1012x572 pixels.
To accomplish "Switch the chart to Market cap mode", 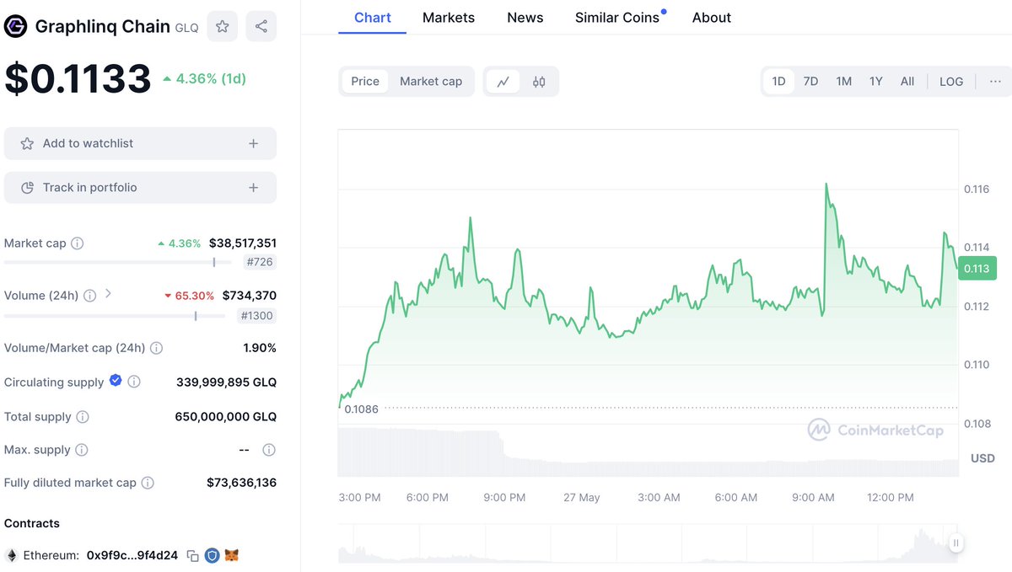I will coord(431,81).
